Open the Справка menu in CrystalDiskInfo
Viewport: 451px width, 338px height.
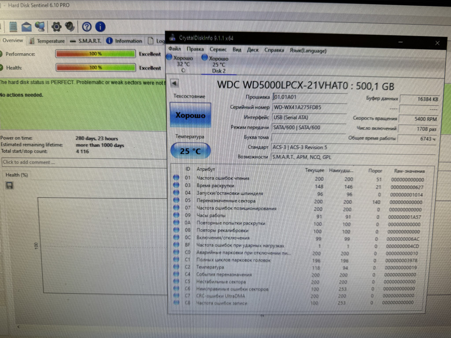point(274,50)
